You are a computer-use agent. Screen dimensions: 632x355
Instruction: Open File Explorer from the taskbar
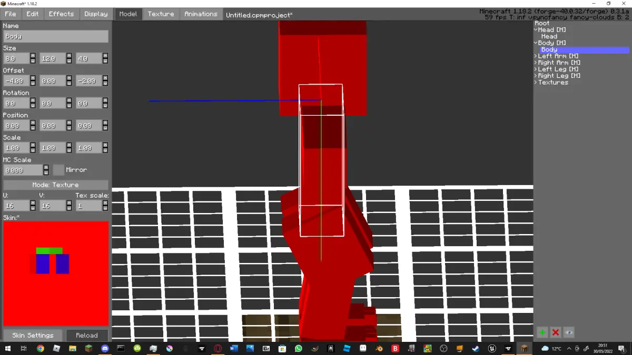(73, 348)
